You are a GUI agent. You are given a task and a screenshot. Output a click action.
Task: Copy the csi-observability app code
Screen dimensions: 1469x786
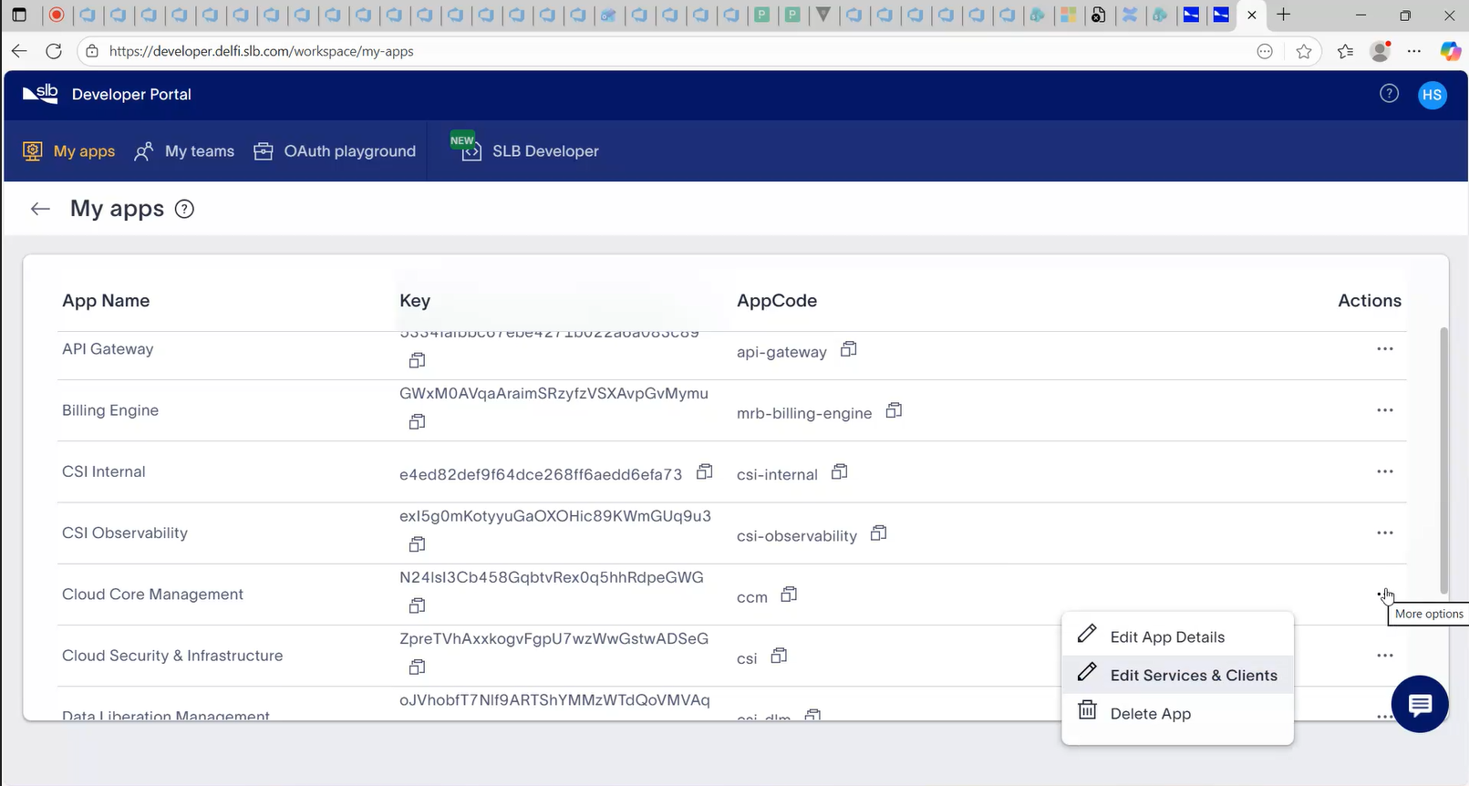pyautogui.click(x=879, y=533)
